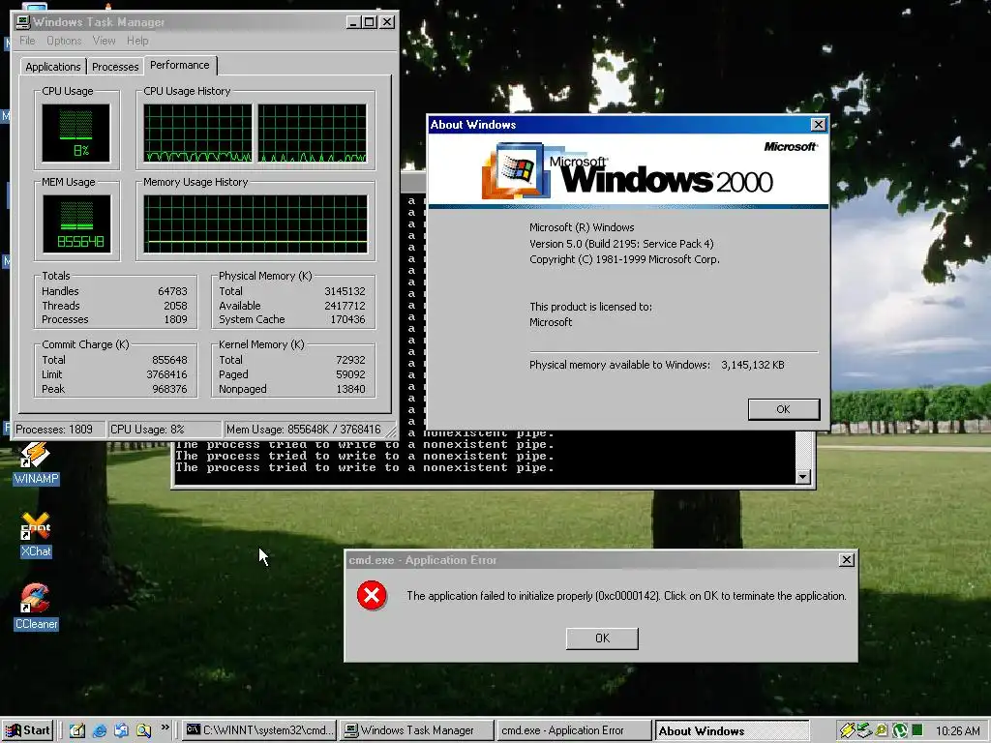Screen dimensions: 991x743
Task: Click the Physical Memory Total 3145132
Action: (345, 291)
